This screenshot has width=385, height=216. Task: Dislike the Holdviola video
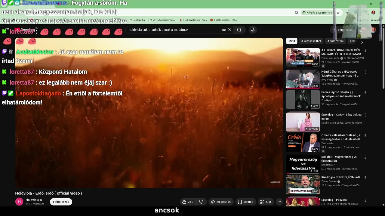tap(201, 202)
